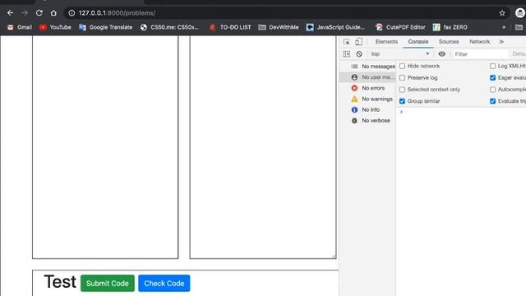Enable the Preserve log checkbox

click(x=402, y=78)
